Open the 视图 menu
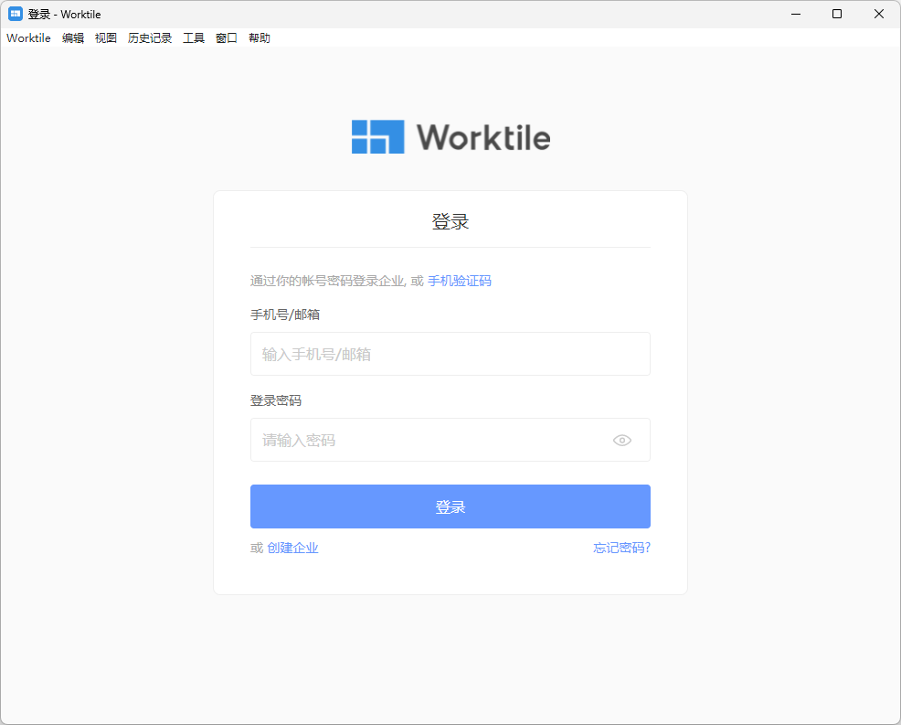 [106, 37]
